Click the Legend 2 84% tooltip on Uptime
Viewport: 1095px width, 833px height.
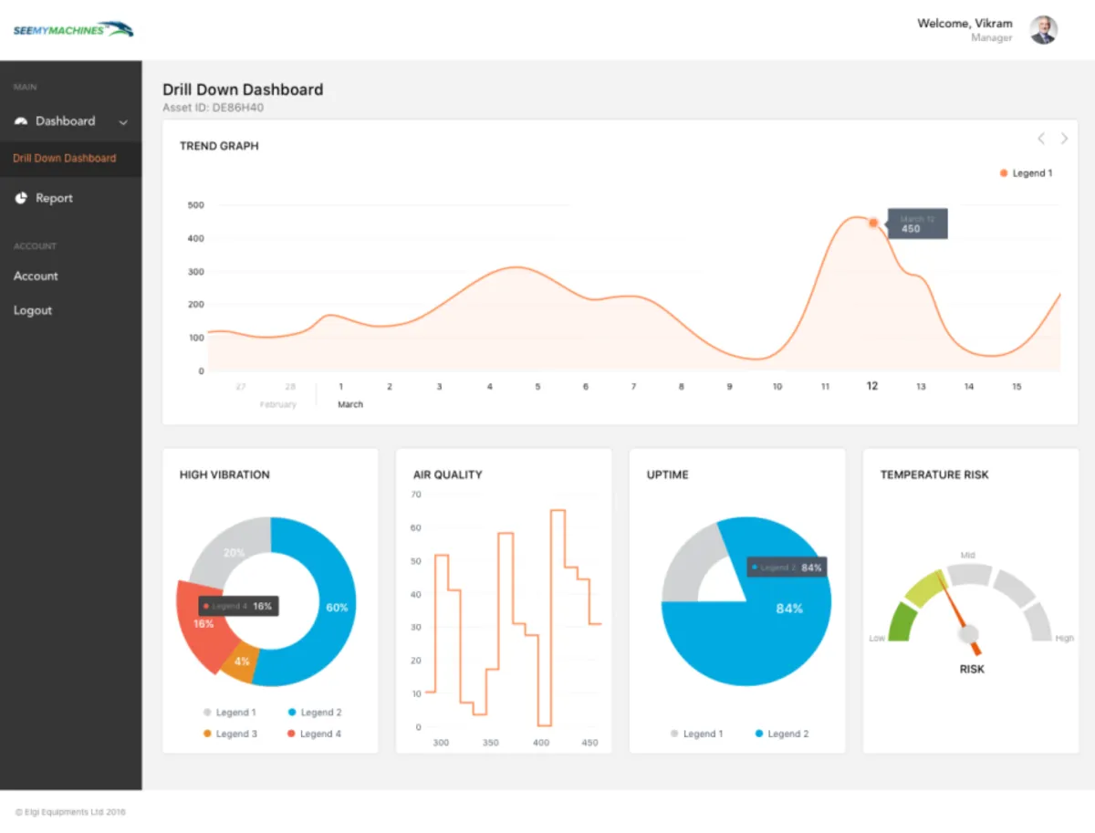coord(787,567)
